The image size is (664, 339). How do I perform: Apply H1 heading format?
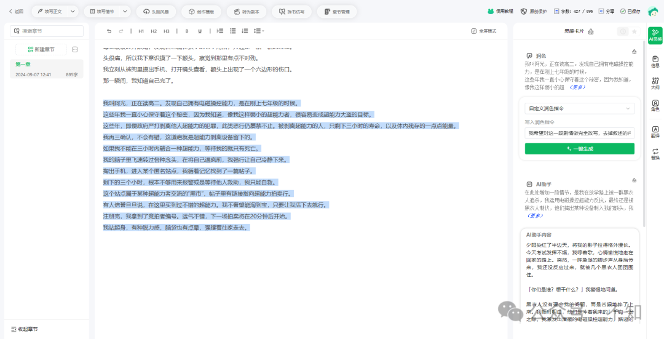[141, 31]
